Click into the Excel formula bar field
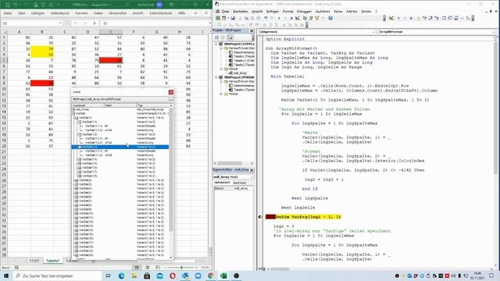This screenshot has height=281, width=500. pyautogui.click(x=155, y=23)
